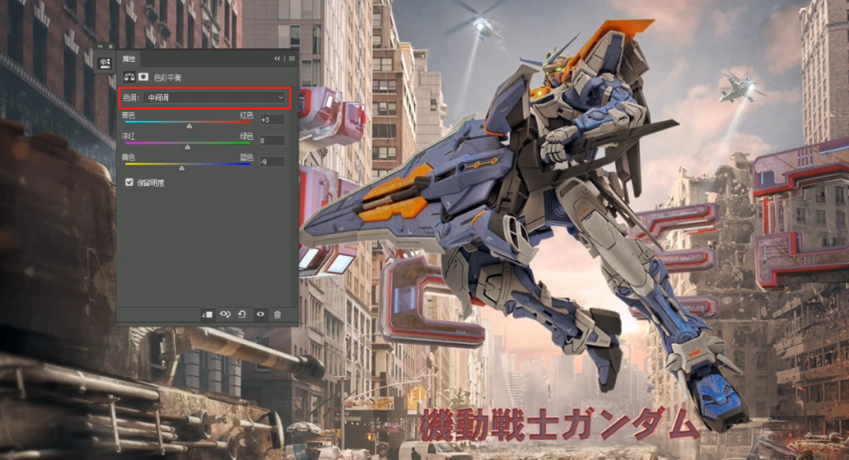Click the 黄色 yellow label
Image resolution: width=849 pixels, height=460 pixels.
coord(128,157)
